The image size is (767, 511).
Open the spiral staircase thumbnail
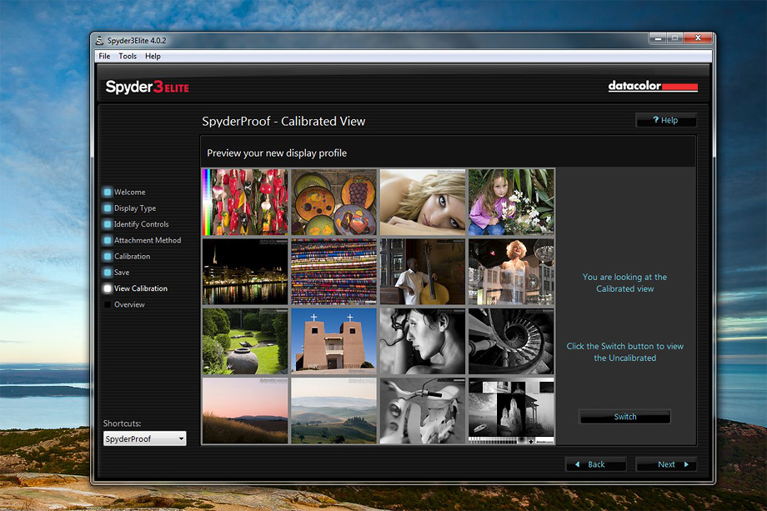(x=511, y=341)
